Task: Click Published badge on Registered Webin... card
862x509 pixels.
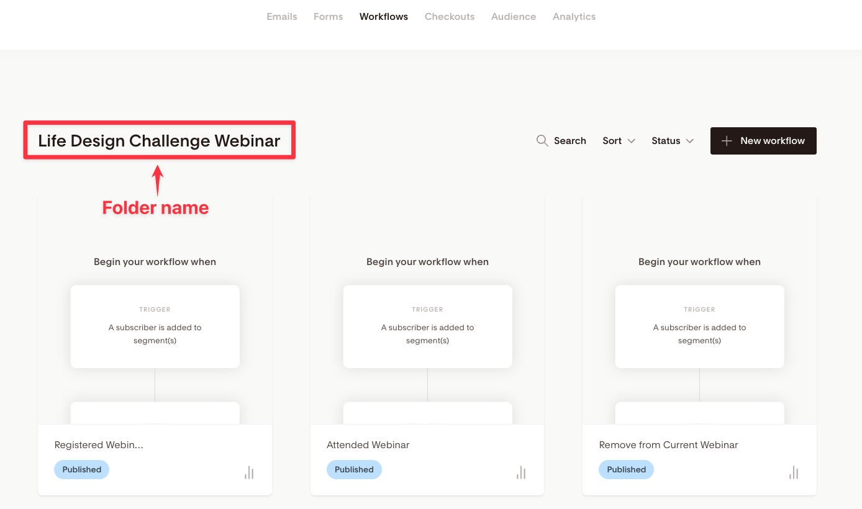Action: click(x=82, y=469)
